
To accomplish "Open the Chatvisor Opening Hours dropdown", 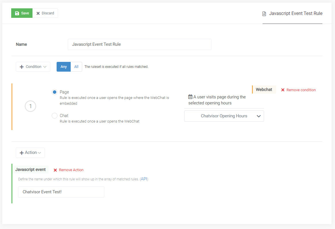I will pos(224,116).
